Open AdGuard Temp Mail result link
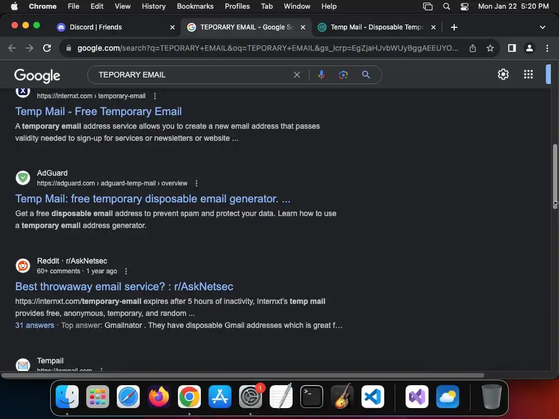 (x=153, y=199)
